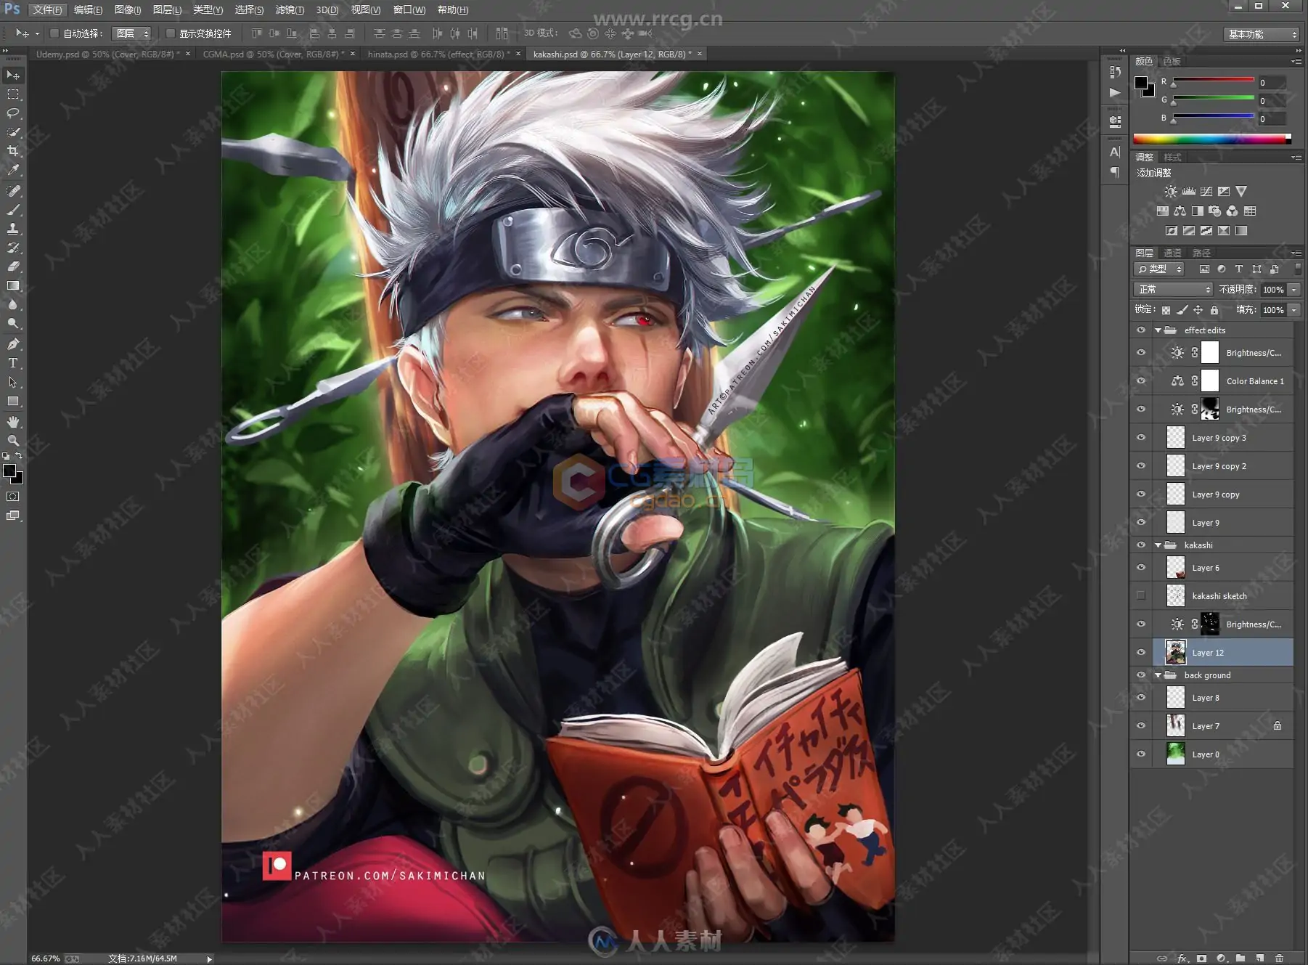Click the zoom percentage field in status bar
1308x965 pixels.
(x=46, y=958)
